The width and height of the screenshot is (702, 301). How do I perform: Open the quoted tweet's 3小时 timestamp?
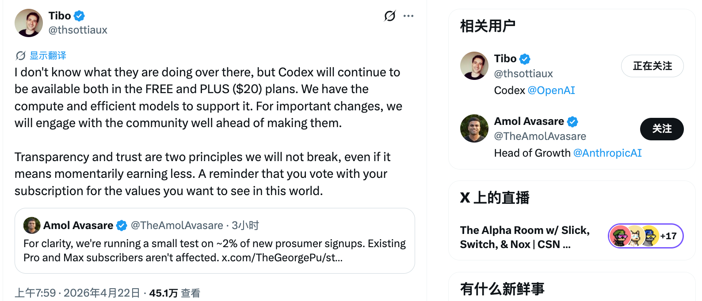245,226
